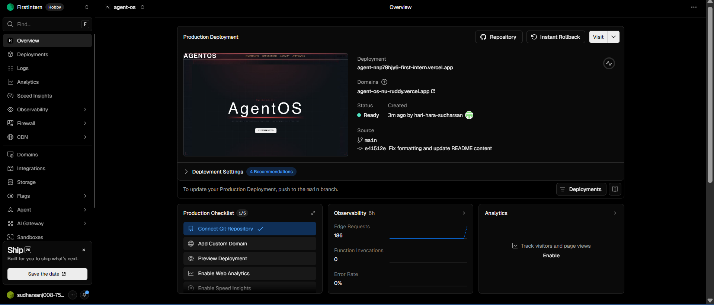Click the Deployments button below the card
This screenshot has height=305, width=714.
tap(581, 189)
